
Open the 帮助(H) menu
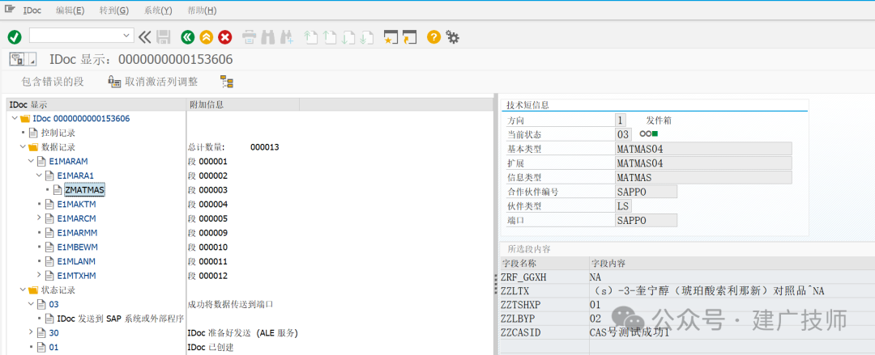pyautogui.click(x=202, y=11)
